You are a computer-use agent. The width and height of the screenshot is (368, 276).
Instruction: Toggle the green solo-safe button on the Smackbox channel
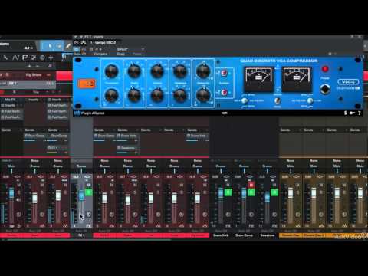[x=274, y=192]
